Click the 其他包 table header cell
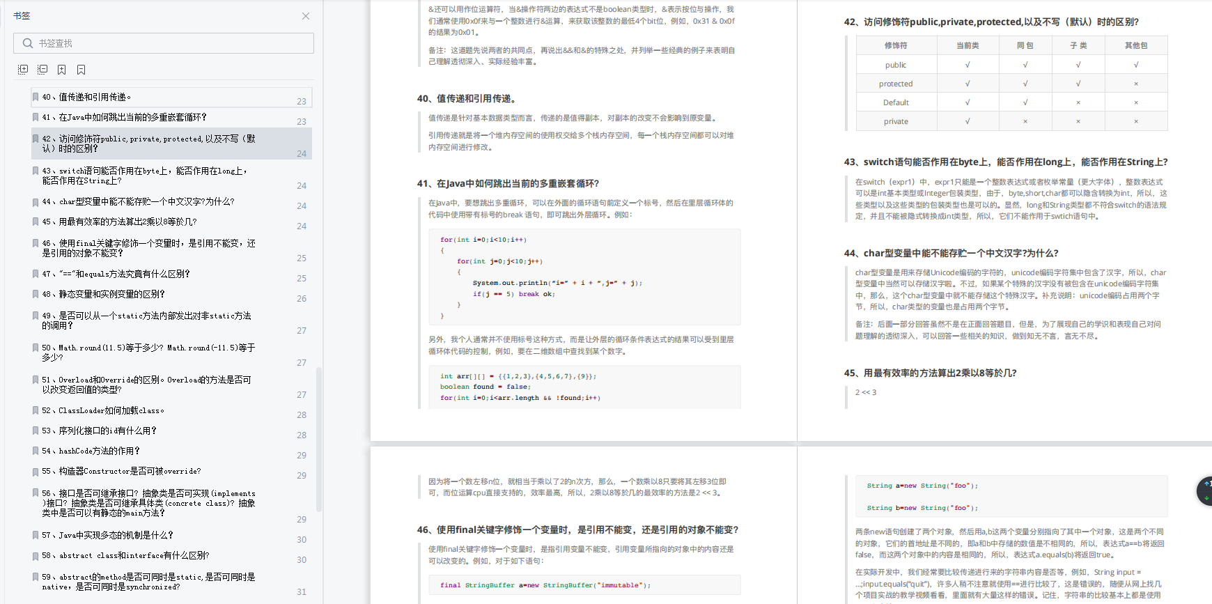The height and width of the screenshot is (604, 1212). tap(1136, 45)
